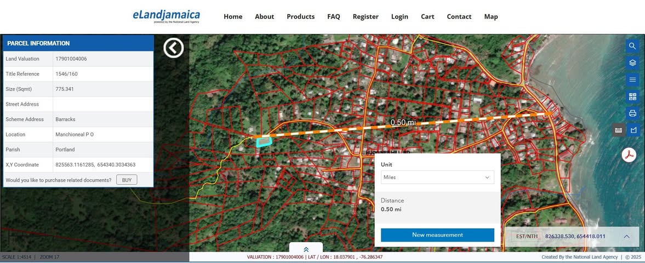This screenshot has width=645, height=263.
Task: Expand the EST/NTH coordinate panel chevron
Action: pyautogui.click(x=626, y=236)
